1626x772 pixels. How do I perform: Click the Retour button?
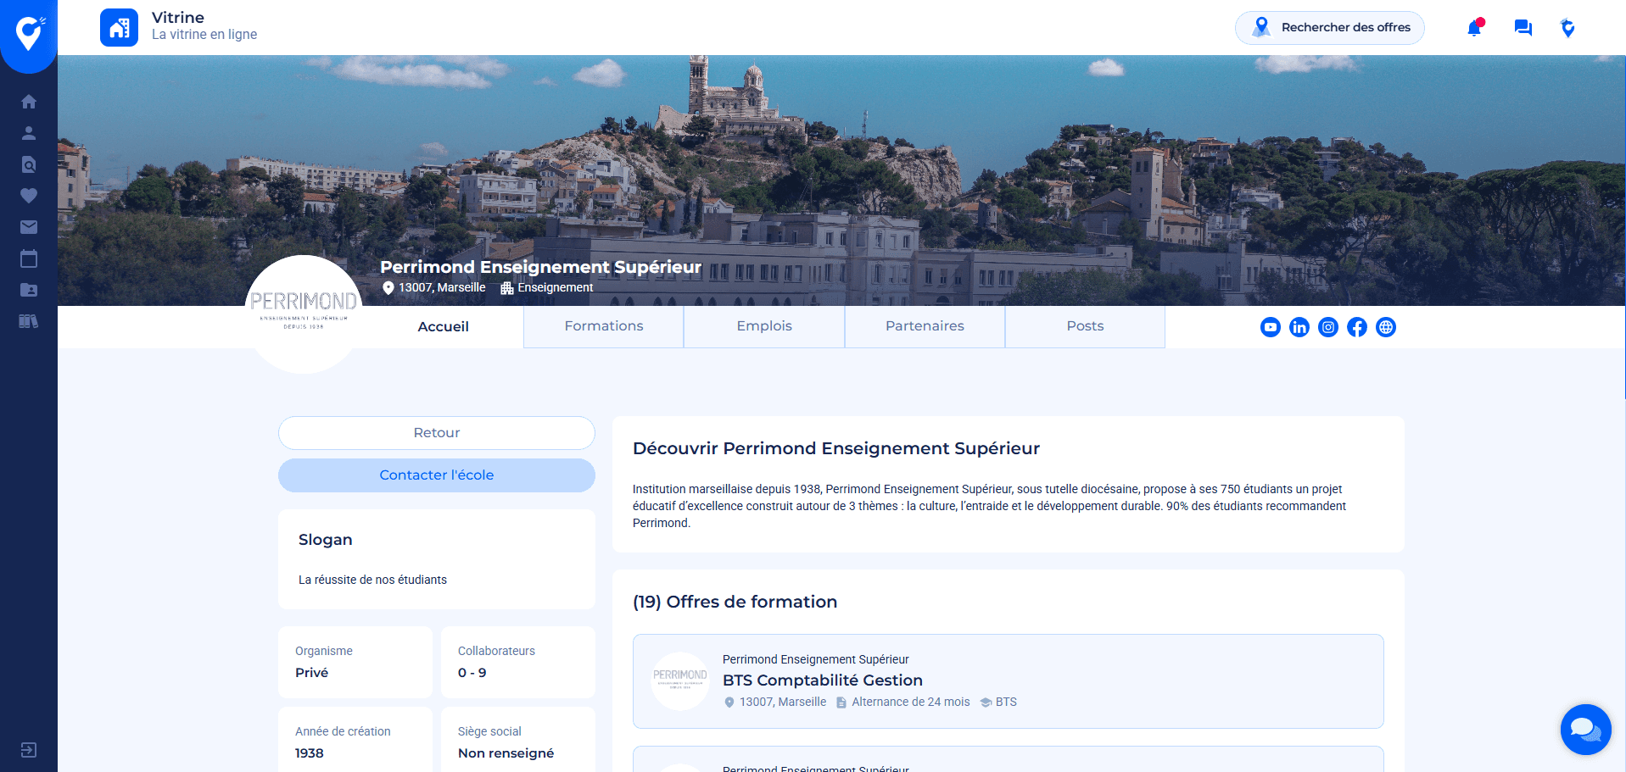tap(437, 433)
